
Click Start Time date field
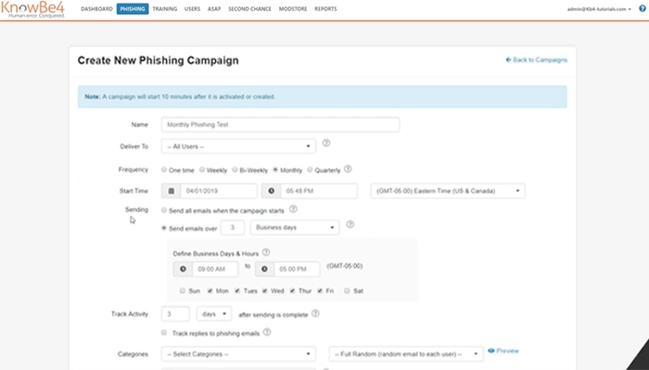219,191
